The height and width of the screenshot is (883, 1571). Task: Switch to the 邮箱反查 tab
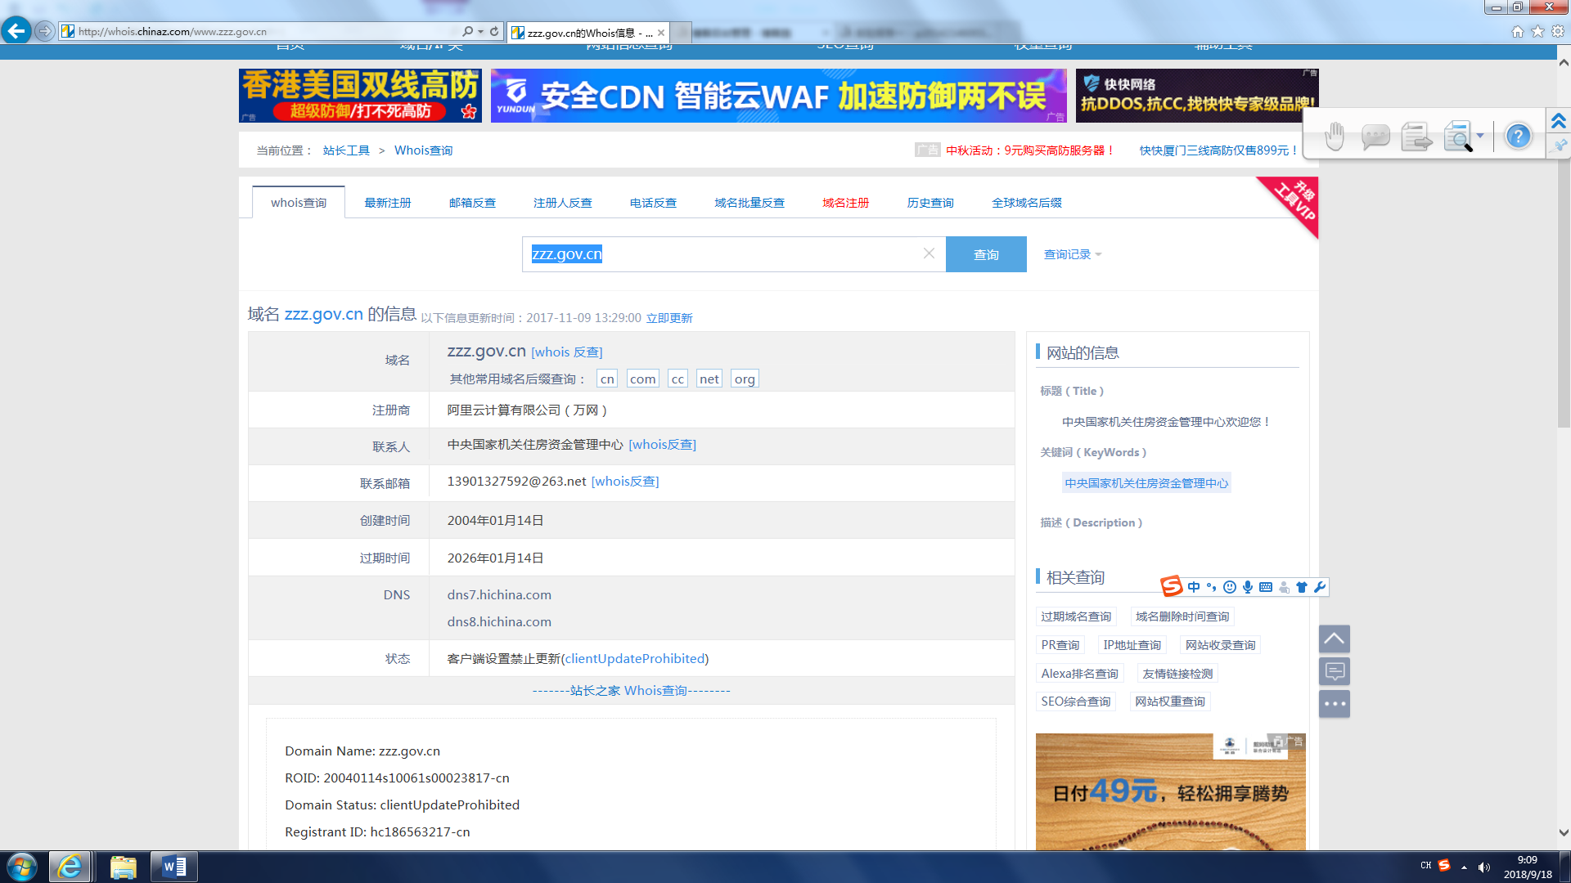(472, 203)
